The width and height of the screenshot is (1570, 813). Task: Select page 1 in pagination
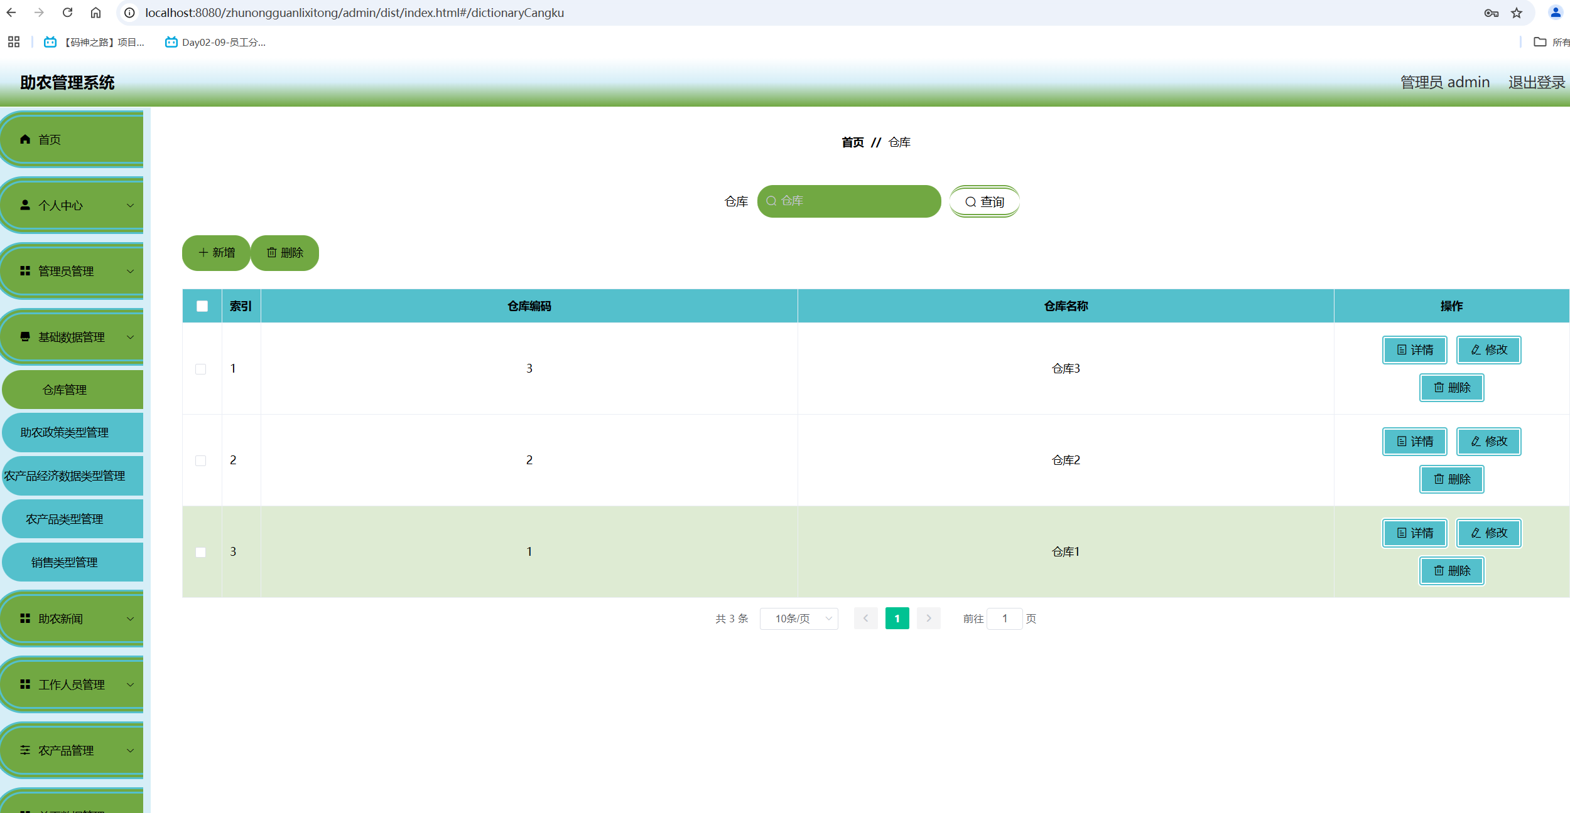coord(897,619)
